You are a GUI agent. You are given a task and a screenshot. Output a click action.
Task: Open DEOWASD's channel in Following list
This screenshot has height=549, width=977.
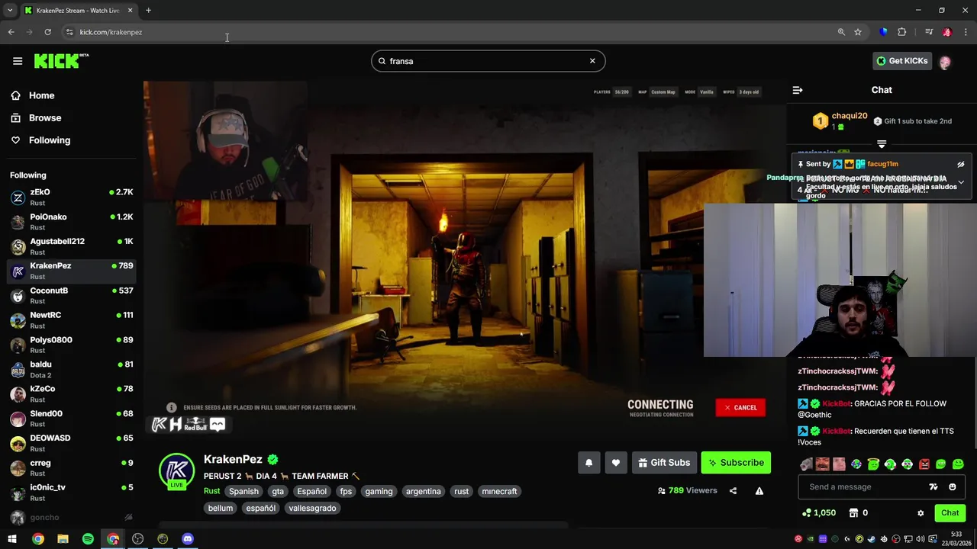click(72, 443)
